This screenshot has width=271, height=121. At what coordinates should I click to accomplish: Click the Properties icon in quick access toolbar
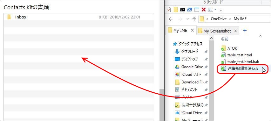[x=169, y=10]
